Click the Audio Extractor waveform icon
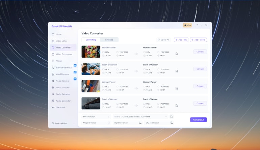The height and width of the screenshot is (150, 260). pos(53,94)
